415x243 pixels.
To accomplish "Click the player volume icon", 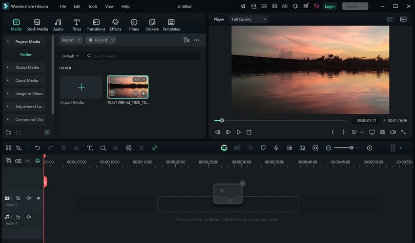I will [x=393, y=132].
